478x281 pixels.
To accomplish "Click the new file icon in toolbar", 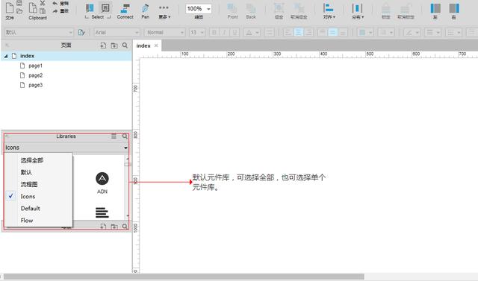I will [x=10, y=7].
